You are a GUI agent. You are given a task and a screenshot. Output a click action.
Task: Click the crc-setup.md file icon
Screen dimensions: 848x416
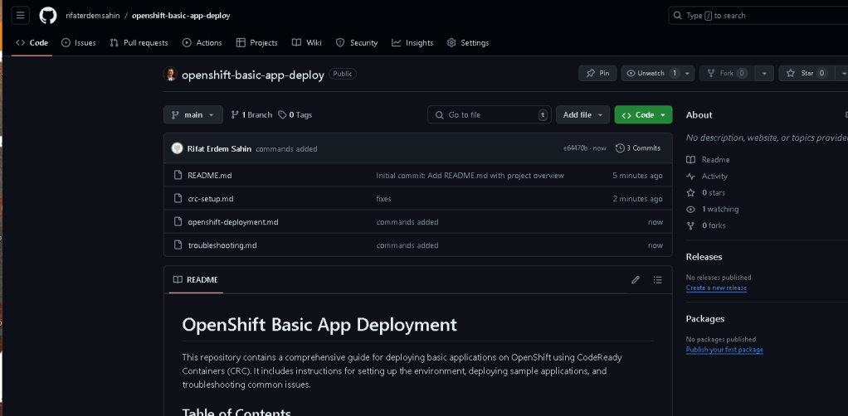tap(178, 198)
